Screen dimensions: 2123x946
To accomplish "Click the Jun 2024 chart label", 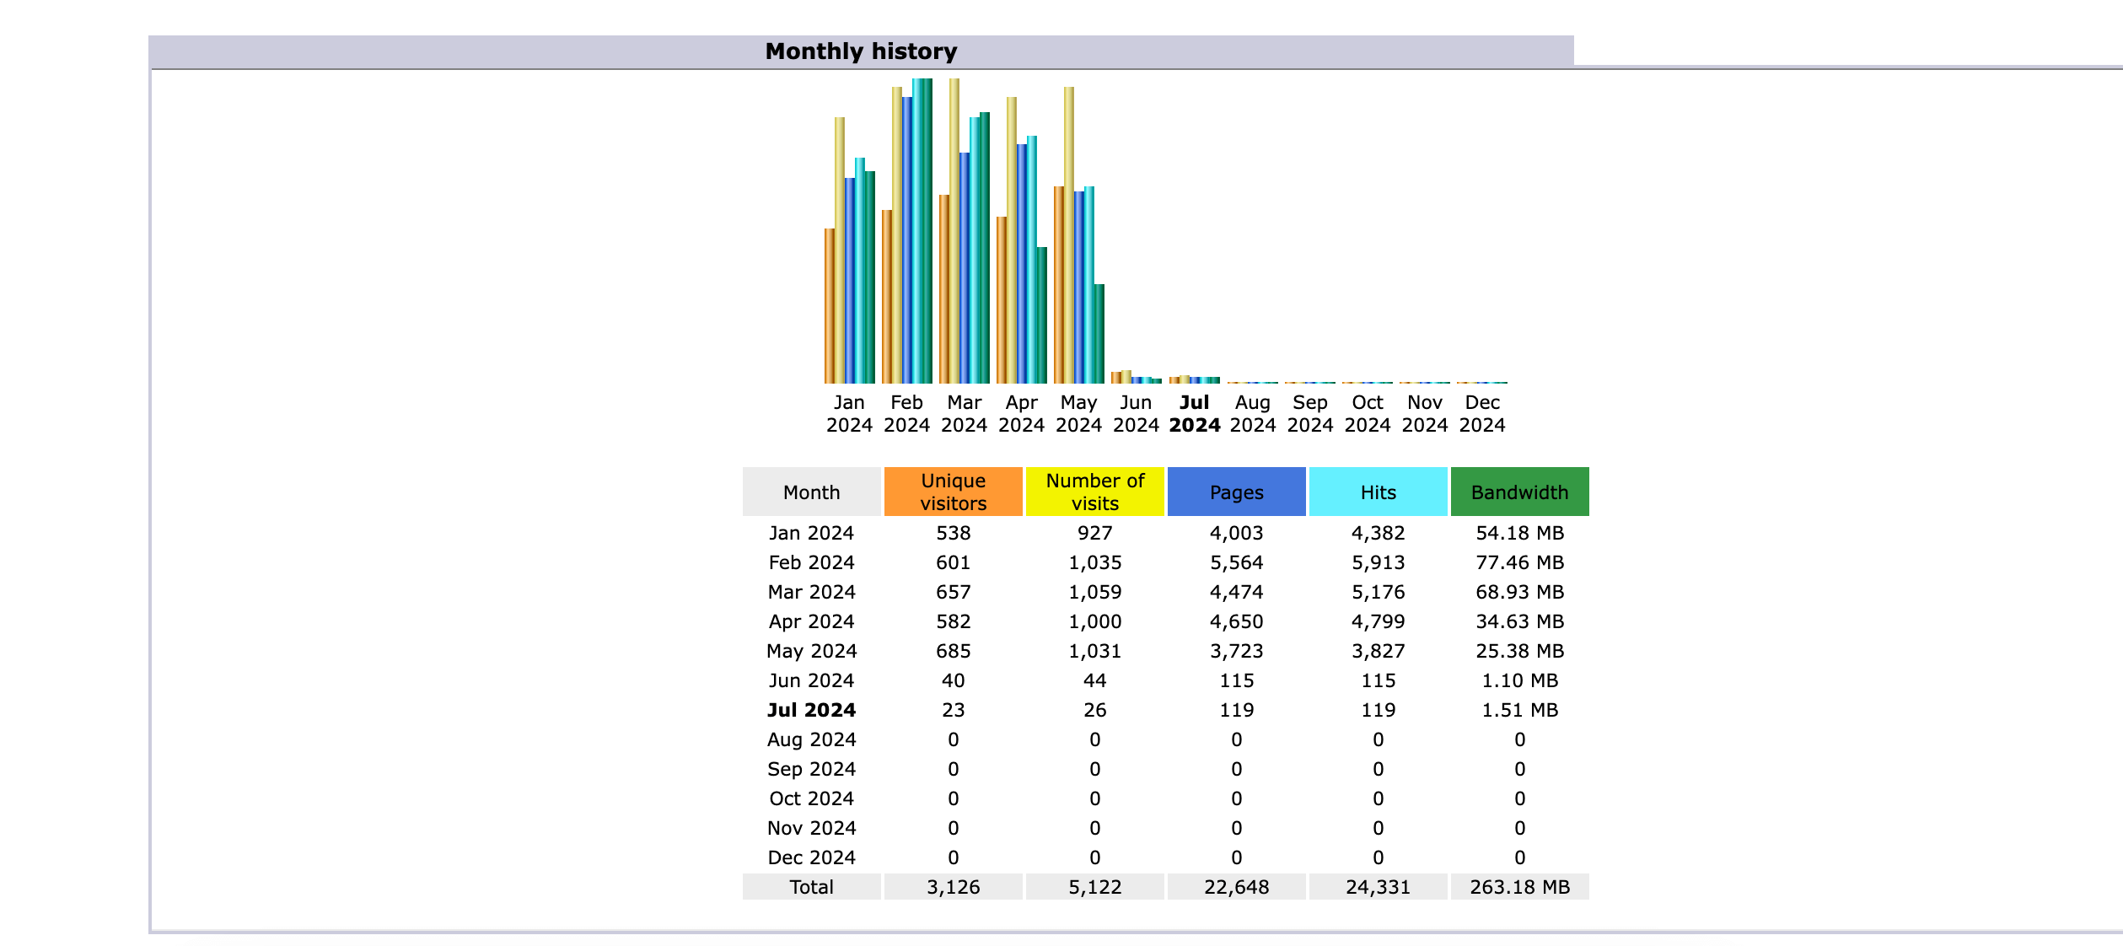I will [x=1136, y=414].
